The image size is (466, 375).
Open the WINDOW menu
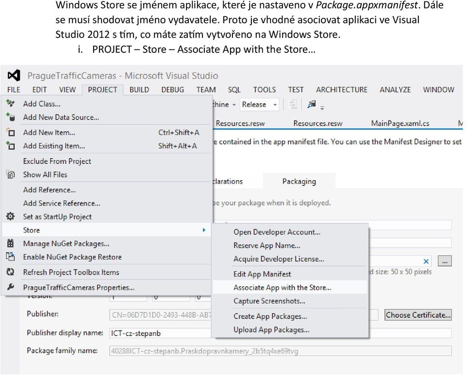point(439,90)
